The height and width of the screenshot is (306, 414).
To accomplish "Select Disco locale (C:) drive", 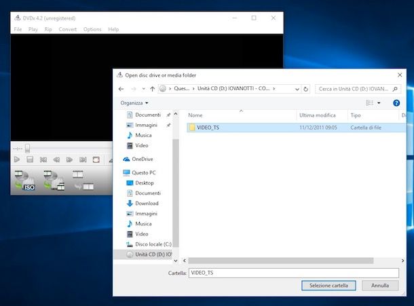I will point(153,244).
